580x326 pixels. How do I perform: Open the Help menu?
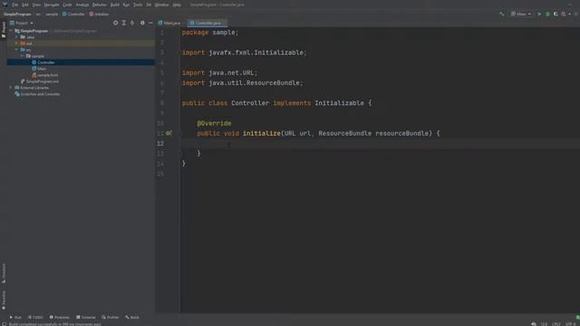pos(177,5)
